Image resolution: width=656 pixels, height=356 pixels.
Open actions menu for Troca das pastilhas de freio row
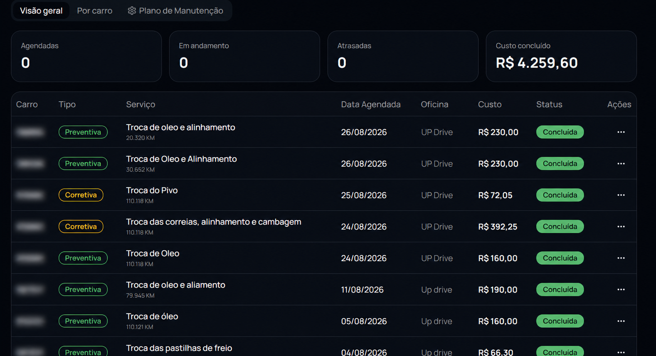(x=621, y=352)
